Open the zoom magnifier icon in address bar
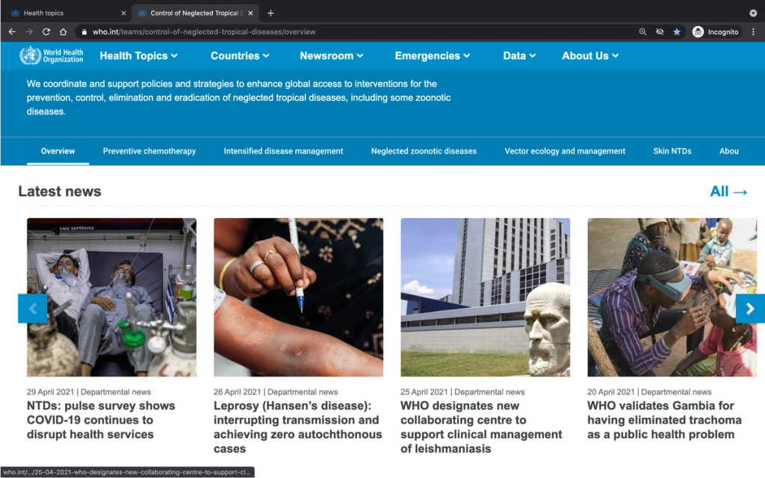Image resolution: width=765 pixels, height=478 pixels. pos(642,31)
